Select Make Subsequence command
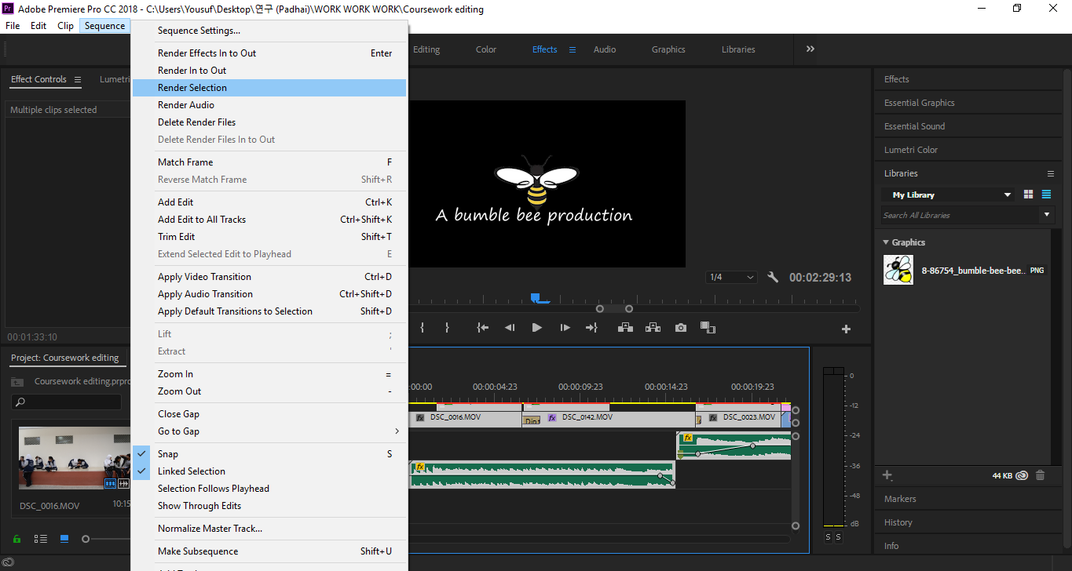Viewport: 1072px width, 571px height. tap(269, 551)
